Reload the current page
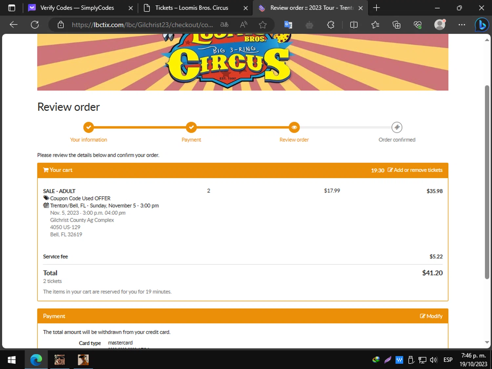The image size is (492, 369). tap(35, 25)
